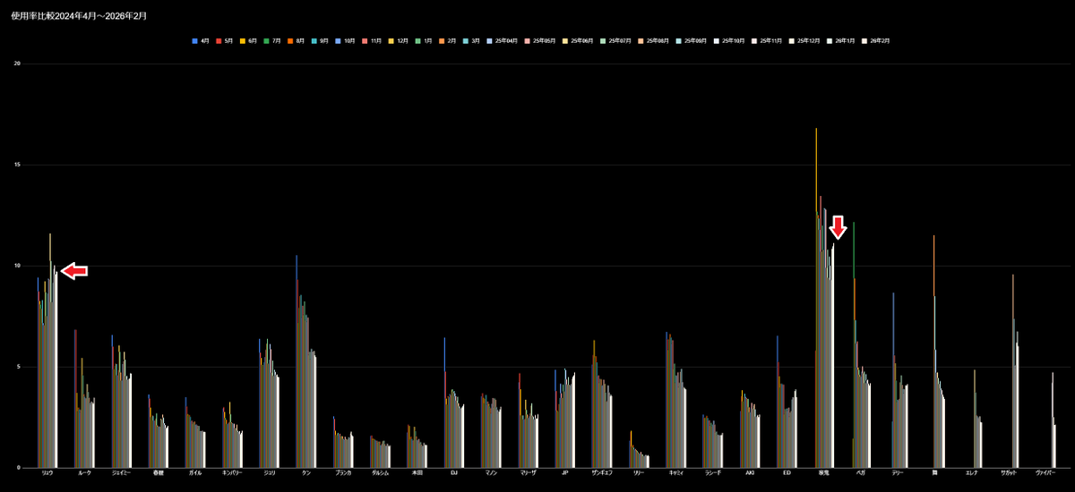
Task: Toggle the 11月 legend entry
Action: coord(372,41)
